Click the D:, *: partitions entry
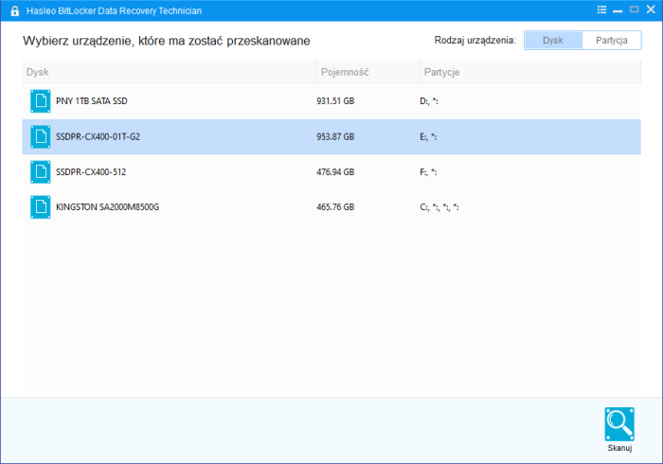 click(429, 101)
